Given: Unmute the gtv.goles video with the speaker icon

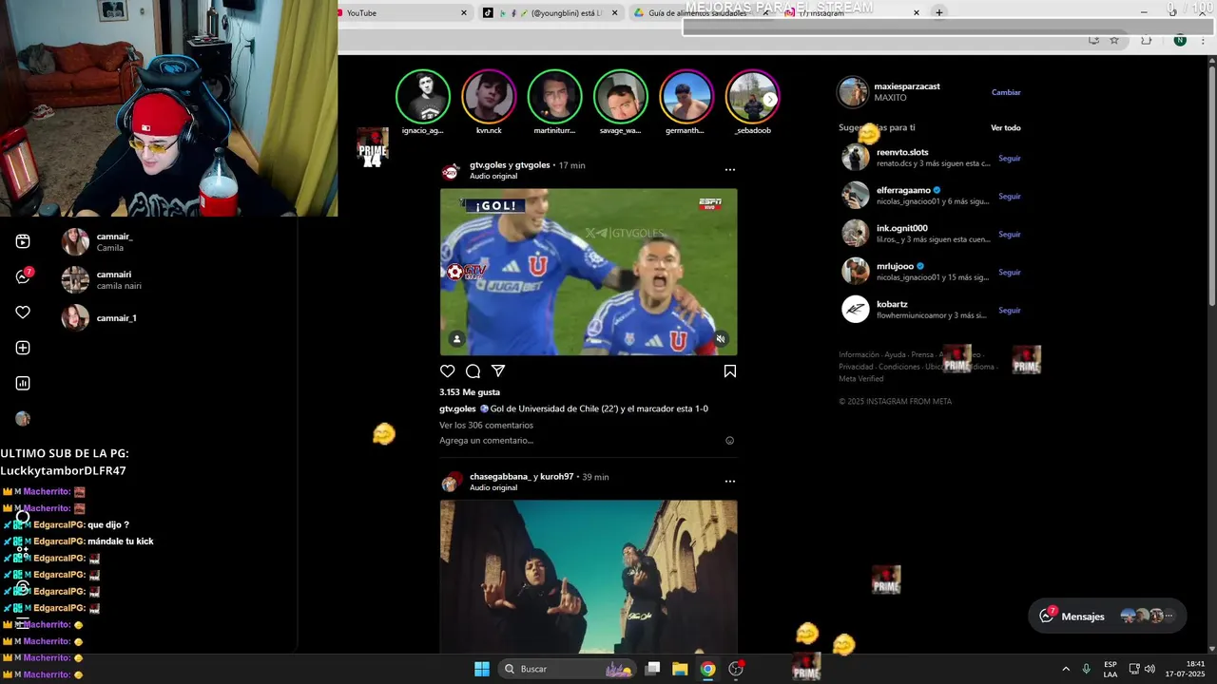Looking at the screenshot, I should [x=721, y=339].
